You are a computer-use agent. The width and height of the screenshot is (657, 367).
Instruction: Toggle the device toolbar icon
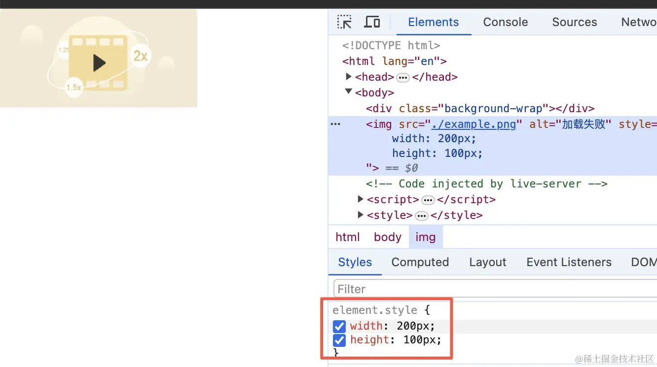[372, 22]
